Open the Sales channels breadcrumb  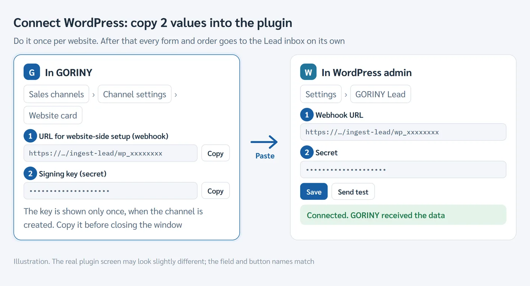click(x=56, y=94)
